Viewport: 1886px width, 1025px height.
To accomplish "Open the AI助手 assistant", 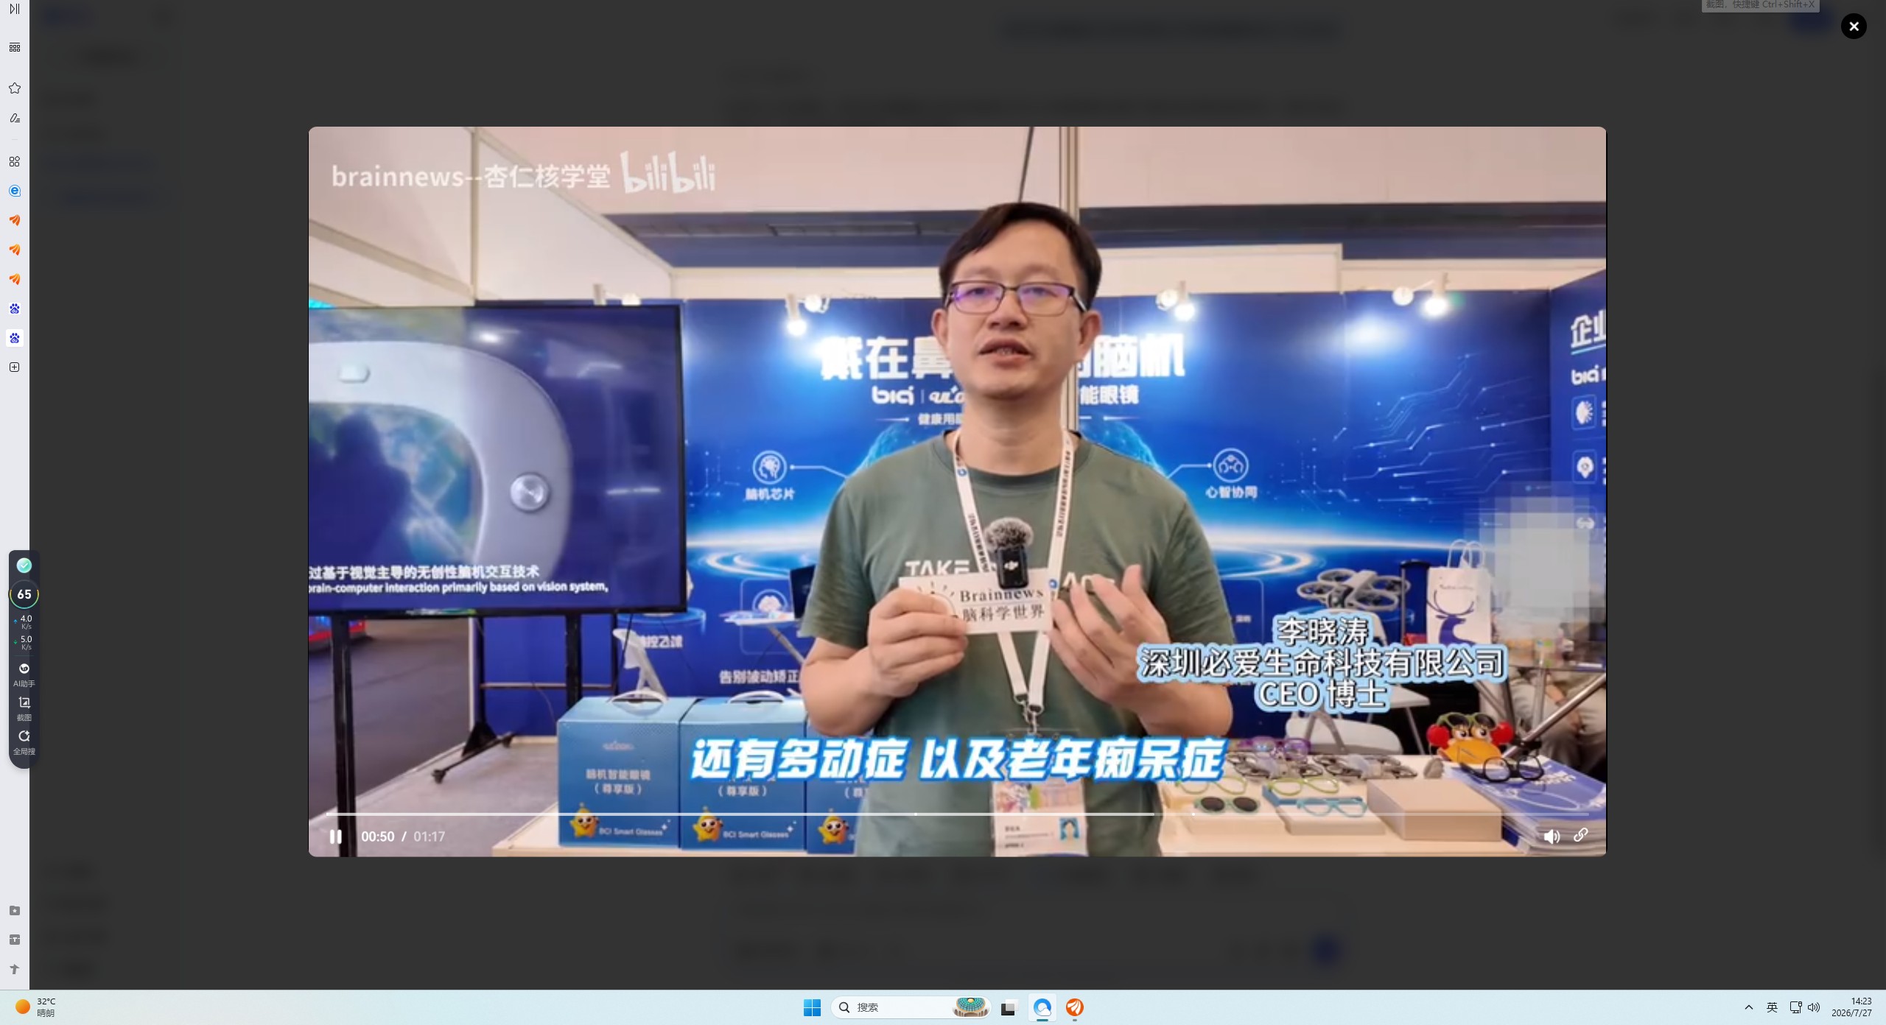I will coord(24,674).
